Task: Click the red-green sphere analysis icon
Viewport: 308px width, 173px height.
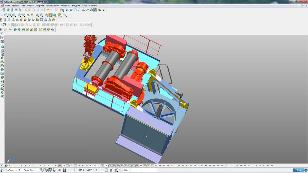Action: point(25,20)
